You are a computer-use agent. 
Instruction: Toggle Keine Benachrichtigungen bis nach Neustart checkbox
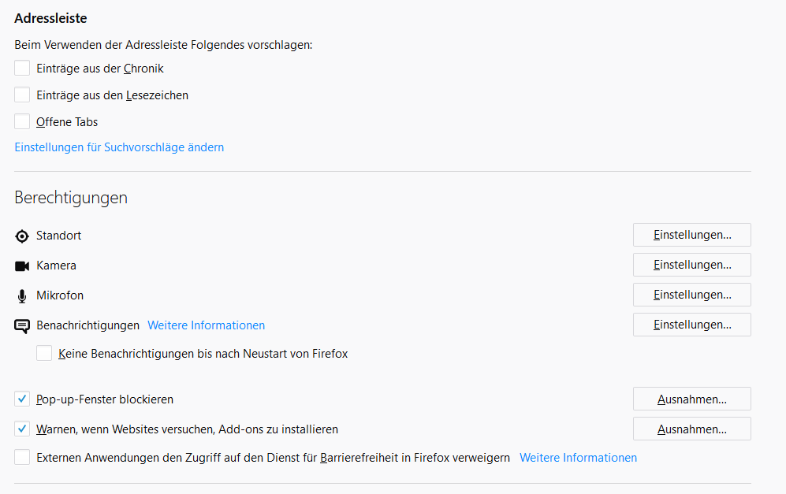[44, 353]
